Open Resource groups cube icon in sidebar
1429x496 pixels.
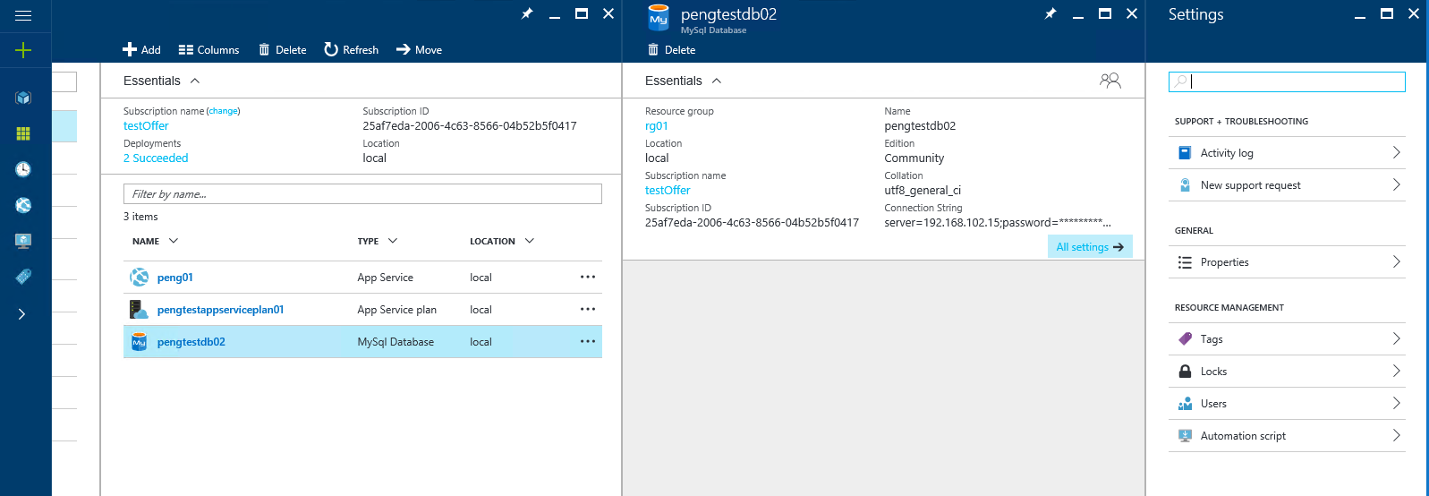(x=23, y=98)
